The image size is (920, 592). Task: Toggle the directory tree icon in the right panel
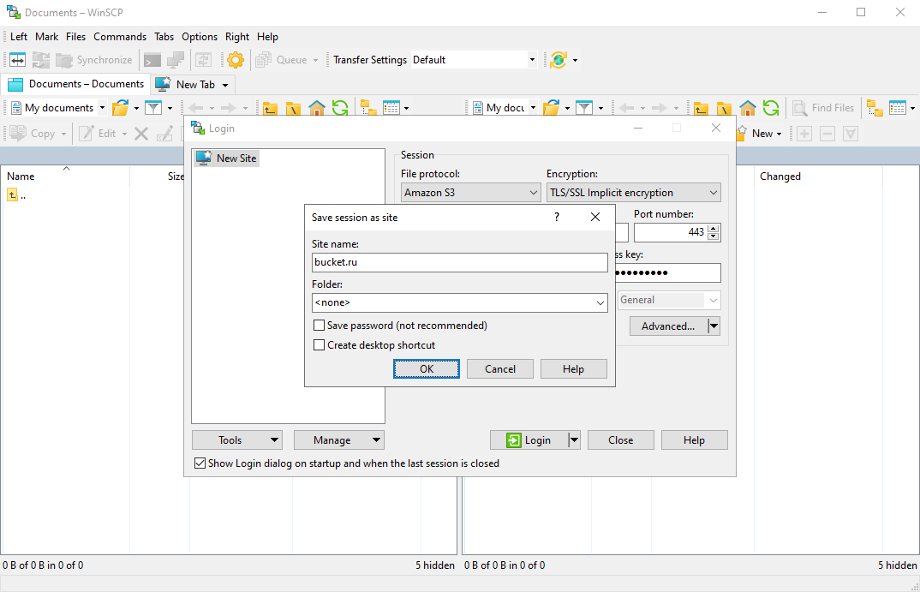tap(875, 108)
